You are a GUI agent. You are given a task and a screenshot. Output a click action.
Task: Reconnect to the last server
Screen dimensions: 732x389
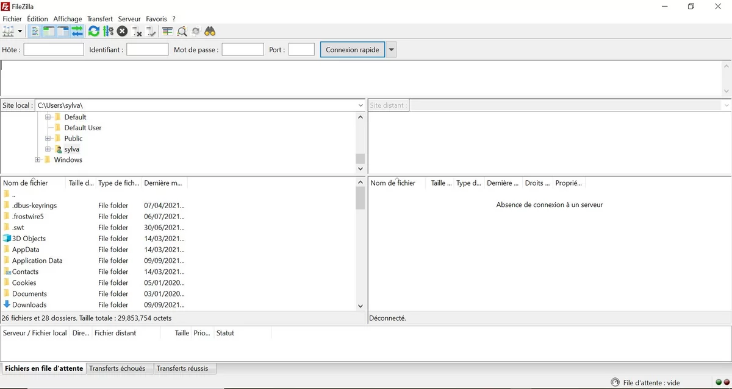pos(151,31)
